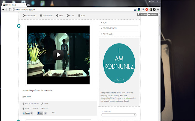
Task: Like the post with Facebook Like
Action: 40,113
